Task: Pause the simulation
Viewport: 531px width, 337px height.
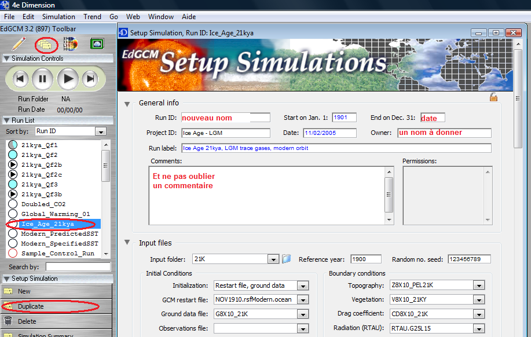Action: coord(42,78)
